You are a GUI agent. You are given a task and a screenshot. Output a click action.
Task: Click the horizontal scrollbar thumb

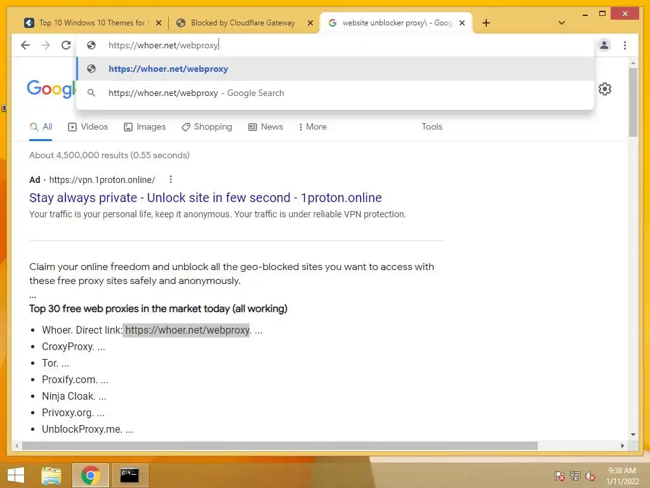(280, 446)
